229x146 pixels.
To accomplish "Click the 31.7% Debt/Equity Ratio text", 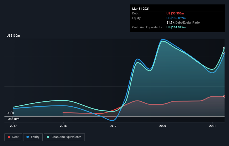I will click(x=183, y=22).
